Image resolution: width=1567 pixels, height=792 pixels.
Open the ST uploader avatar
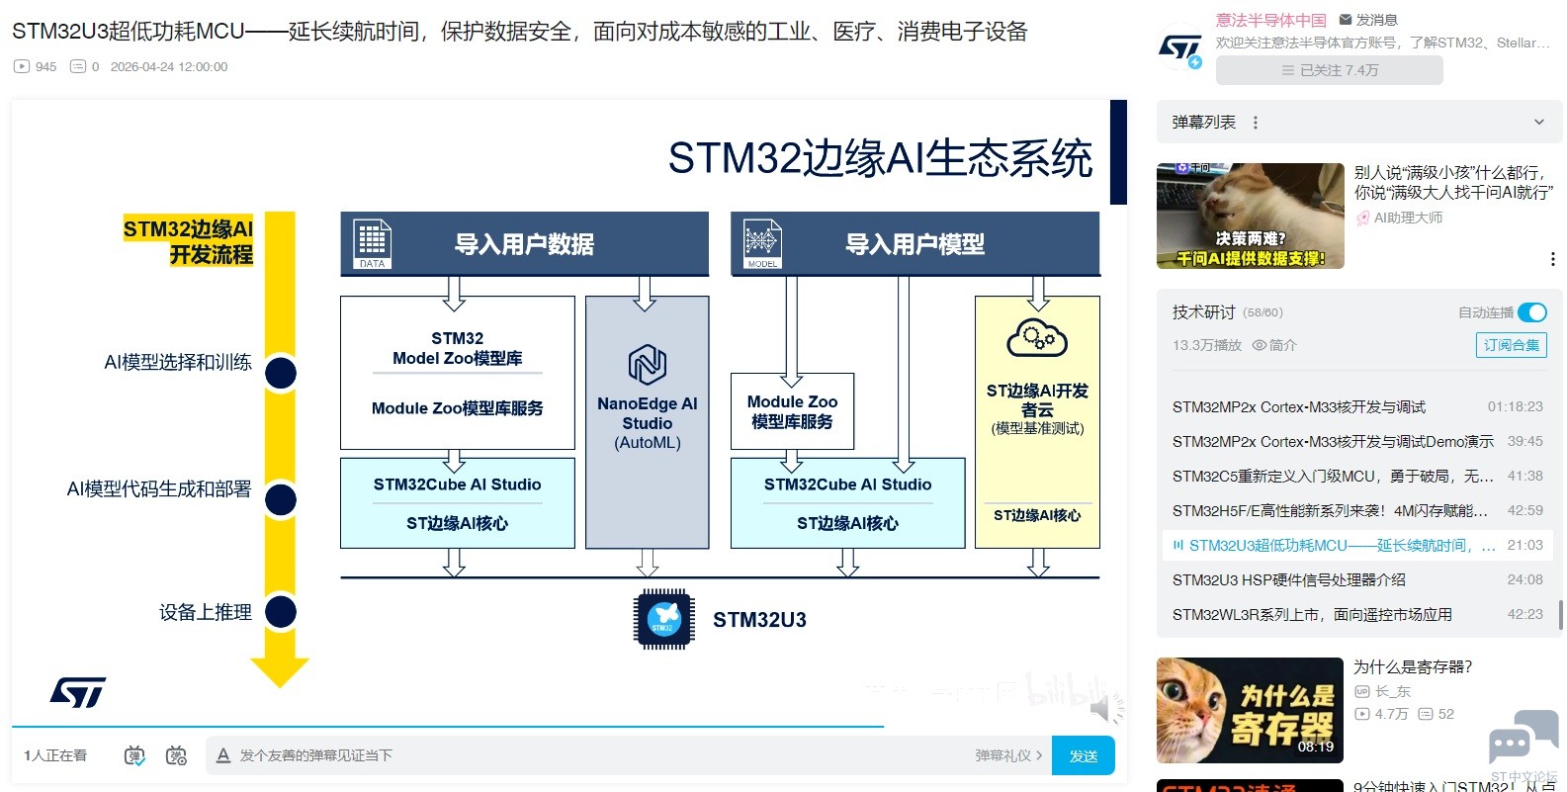pos(1179,47)
